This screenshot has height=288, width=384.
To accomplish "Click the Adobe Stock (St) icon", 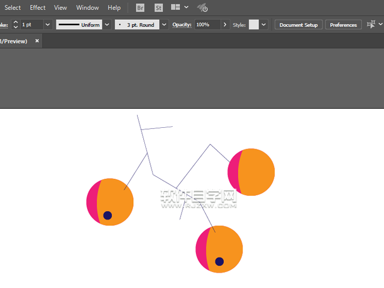I will [159, 8].
